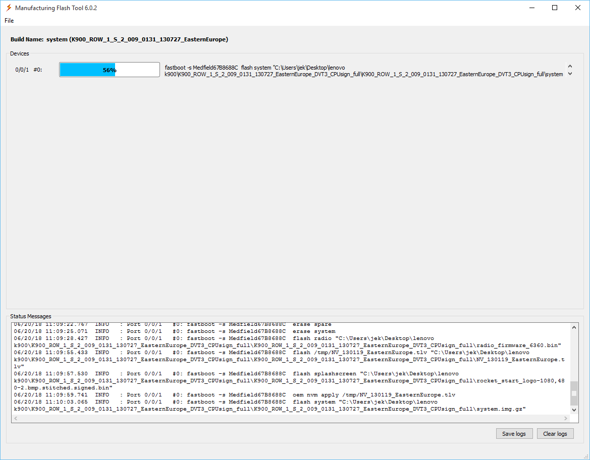The image size is (590, 460).
Task: Click status log scroll up arrow
Action: point(574,328)
